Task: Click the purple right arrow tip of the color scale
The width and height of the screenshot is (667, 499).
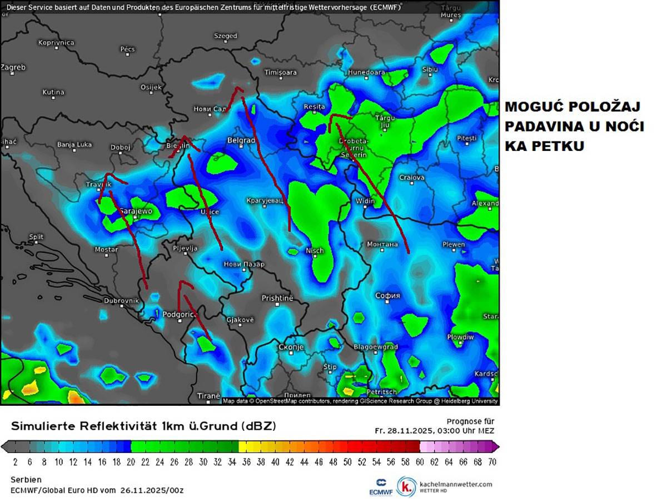Action: coord(496,447)
